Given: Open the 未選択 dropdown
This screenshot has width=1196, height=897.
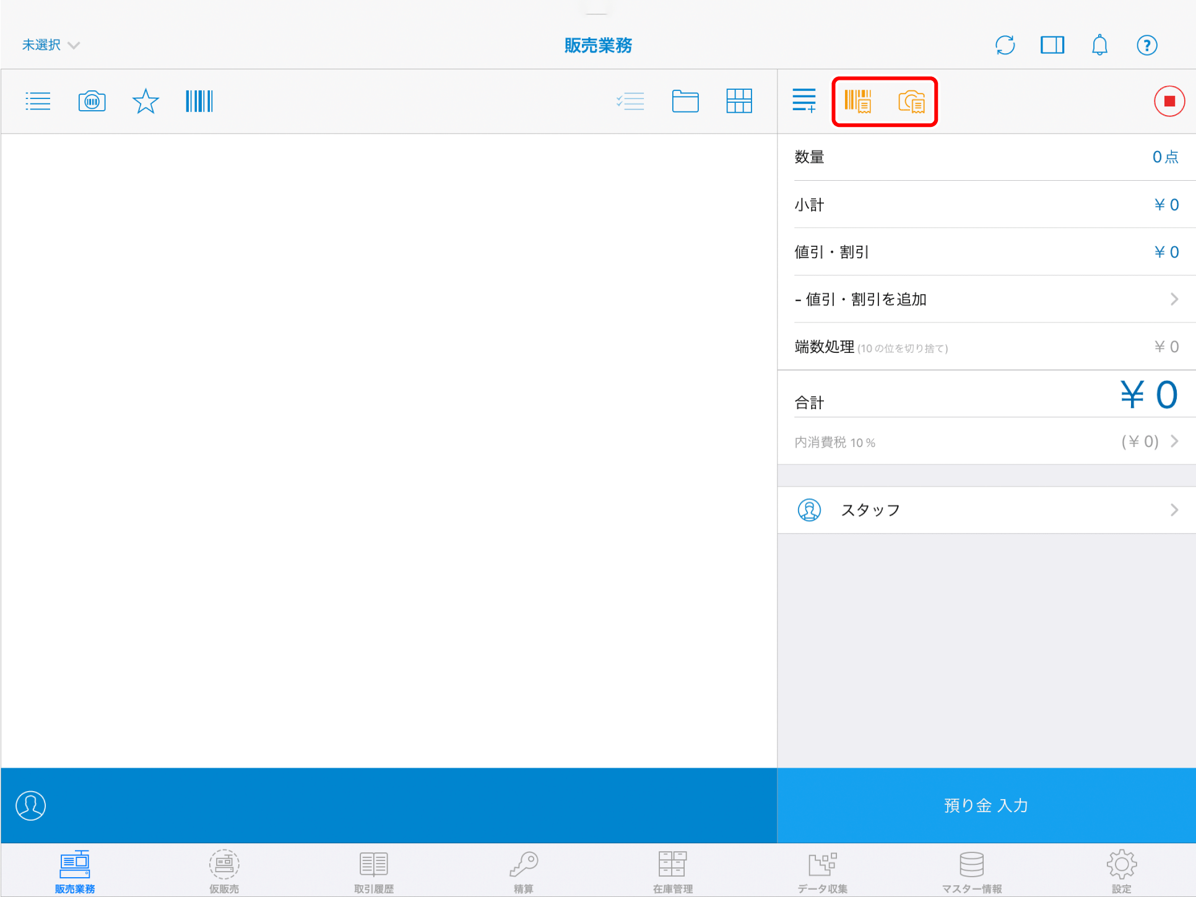Looking at the screenshot, I should pos(51,45).
